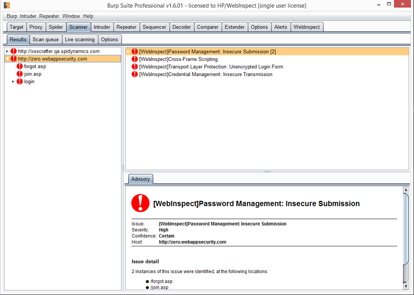
Task: Select the Advisory tab
Action: click(141, 179)
